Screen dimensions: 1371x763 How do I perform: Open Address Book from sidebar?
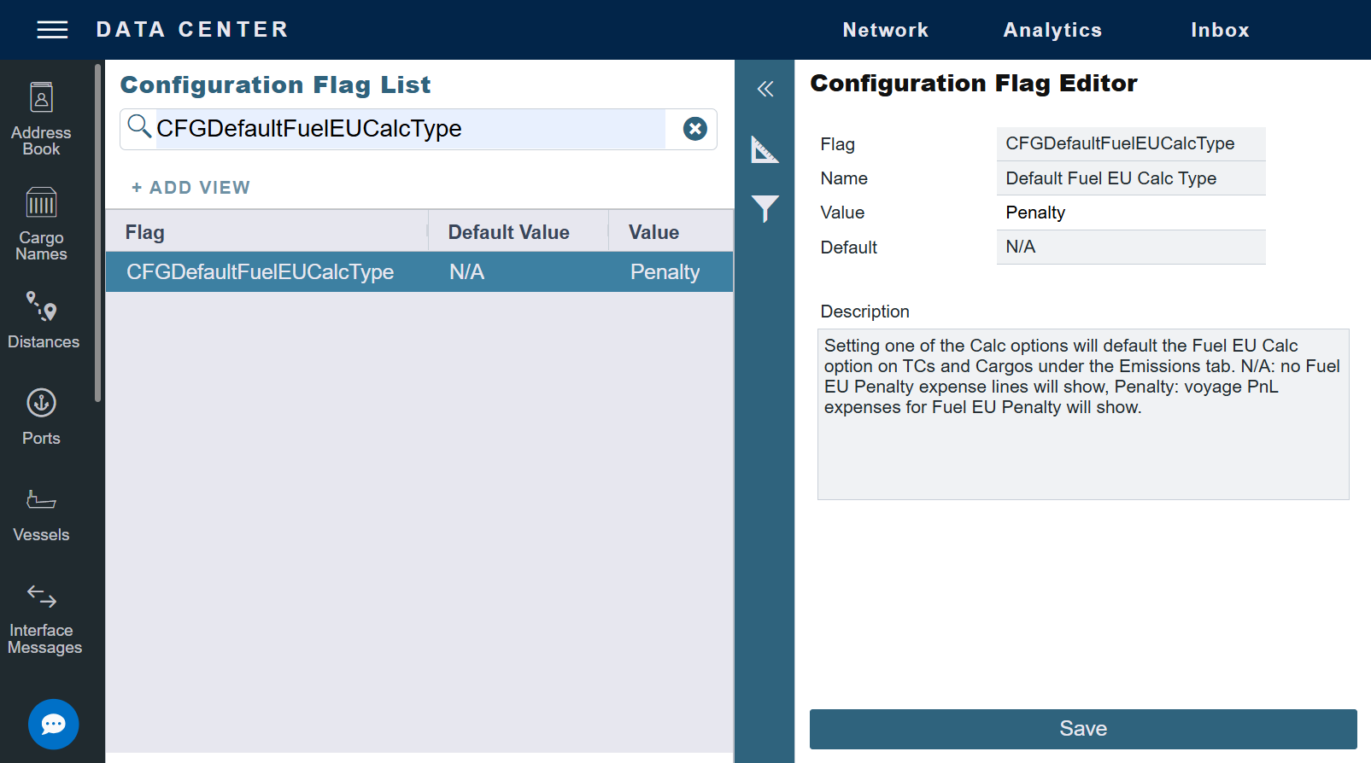41,119
